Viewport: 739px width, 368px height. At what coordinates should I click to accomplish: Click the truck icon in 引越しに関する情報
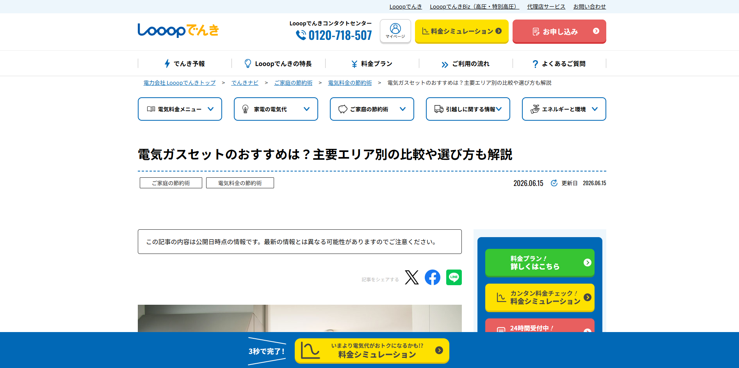pyautogui.click(x=439, y=109)
